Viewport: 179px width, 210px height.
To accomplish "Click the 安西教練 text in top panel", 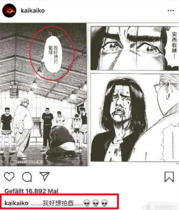I will [x=174, y=45].
